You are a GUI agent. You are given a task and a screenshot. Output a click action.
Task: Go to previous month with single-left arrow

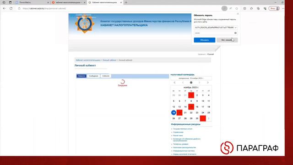pos(183,82)
